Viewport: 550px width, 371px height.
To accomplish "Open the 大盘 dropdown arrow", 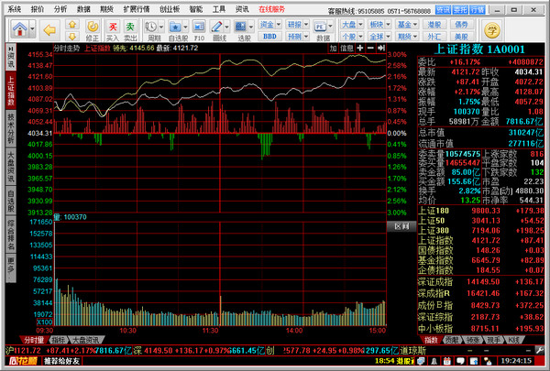I will [360, 24].
